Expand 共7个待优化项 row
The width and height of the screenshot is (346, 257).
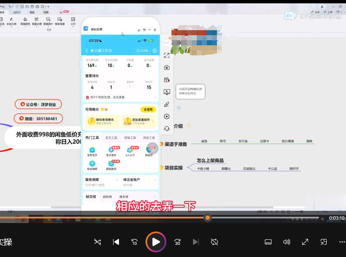tap(121, 97)
